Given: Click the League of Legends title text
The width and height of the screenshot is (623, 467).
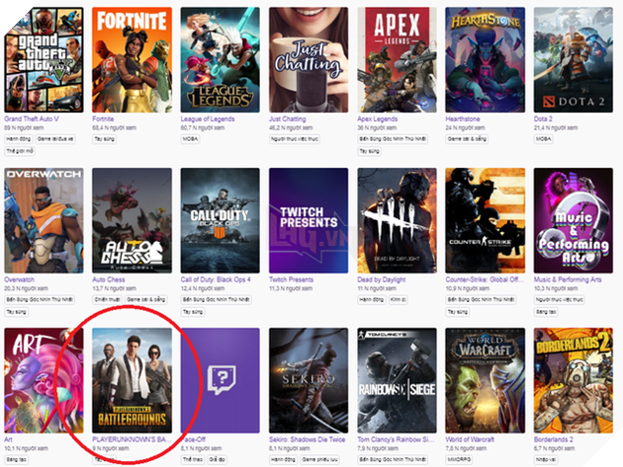Looking at the screenshot, I should click(x=208, y=118).
